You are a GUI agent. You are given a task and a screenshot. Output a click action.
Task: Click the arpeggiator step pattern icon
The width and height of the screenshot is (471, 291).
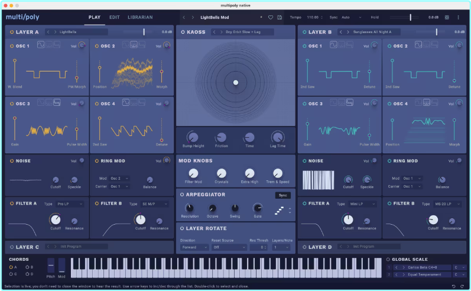(x=278, y=209)
